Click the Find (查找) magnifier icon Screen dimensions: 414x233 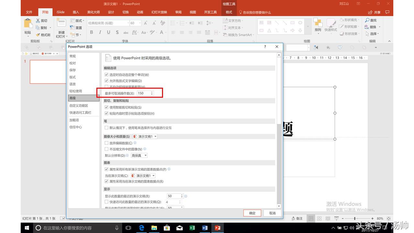click(x=367, y=20)
